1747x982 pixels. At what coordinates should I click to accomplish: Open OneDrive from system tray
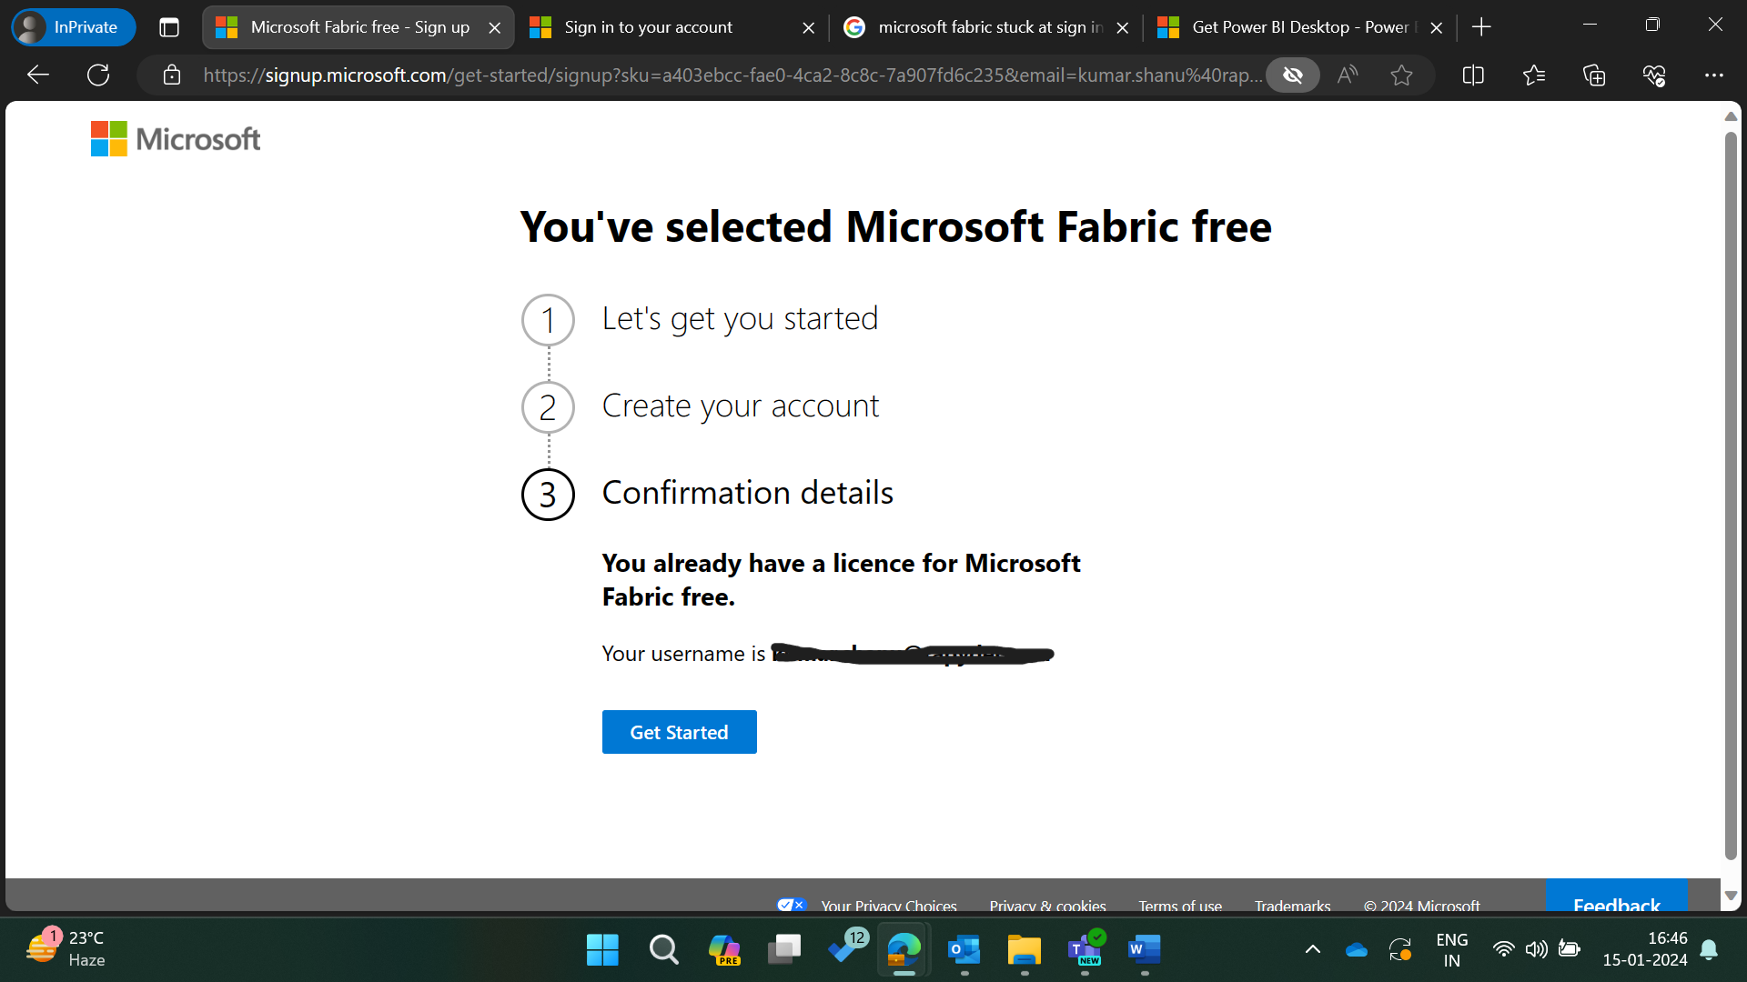click(x=1357, y=950)
